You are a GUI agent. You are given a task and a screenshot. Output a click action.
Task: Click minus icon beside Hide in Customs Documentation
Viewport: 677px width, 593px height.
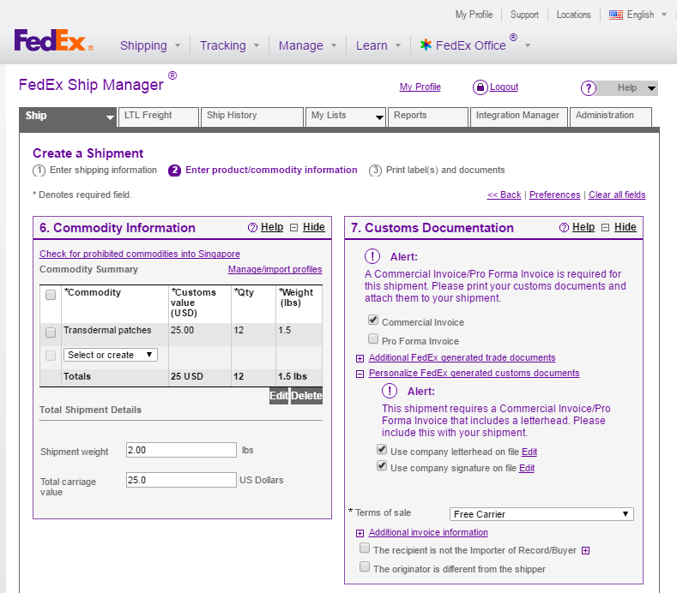pyautogui.click(x=605, y=227)
